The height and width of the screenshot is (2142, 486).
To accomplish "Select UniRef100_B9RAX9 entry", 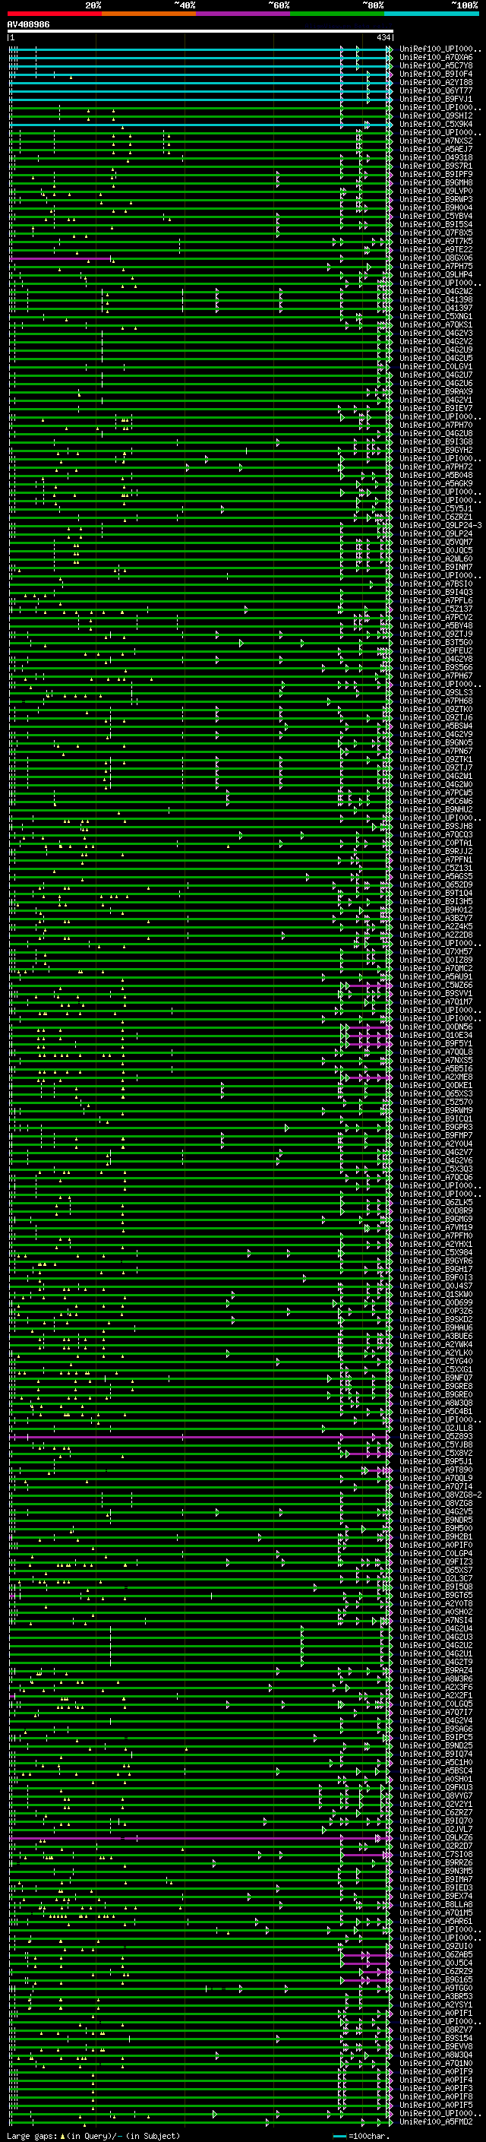I will 436,391.
